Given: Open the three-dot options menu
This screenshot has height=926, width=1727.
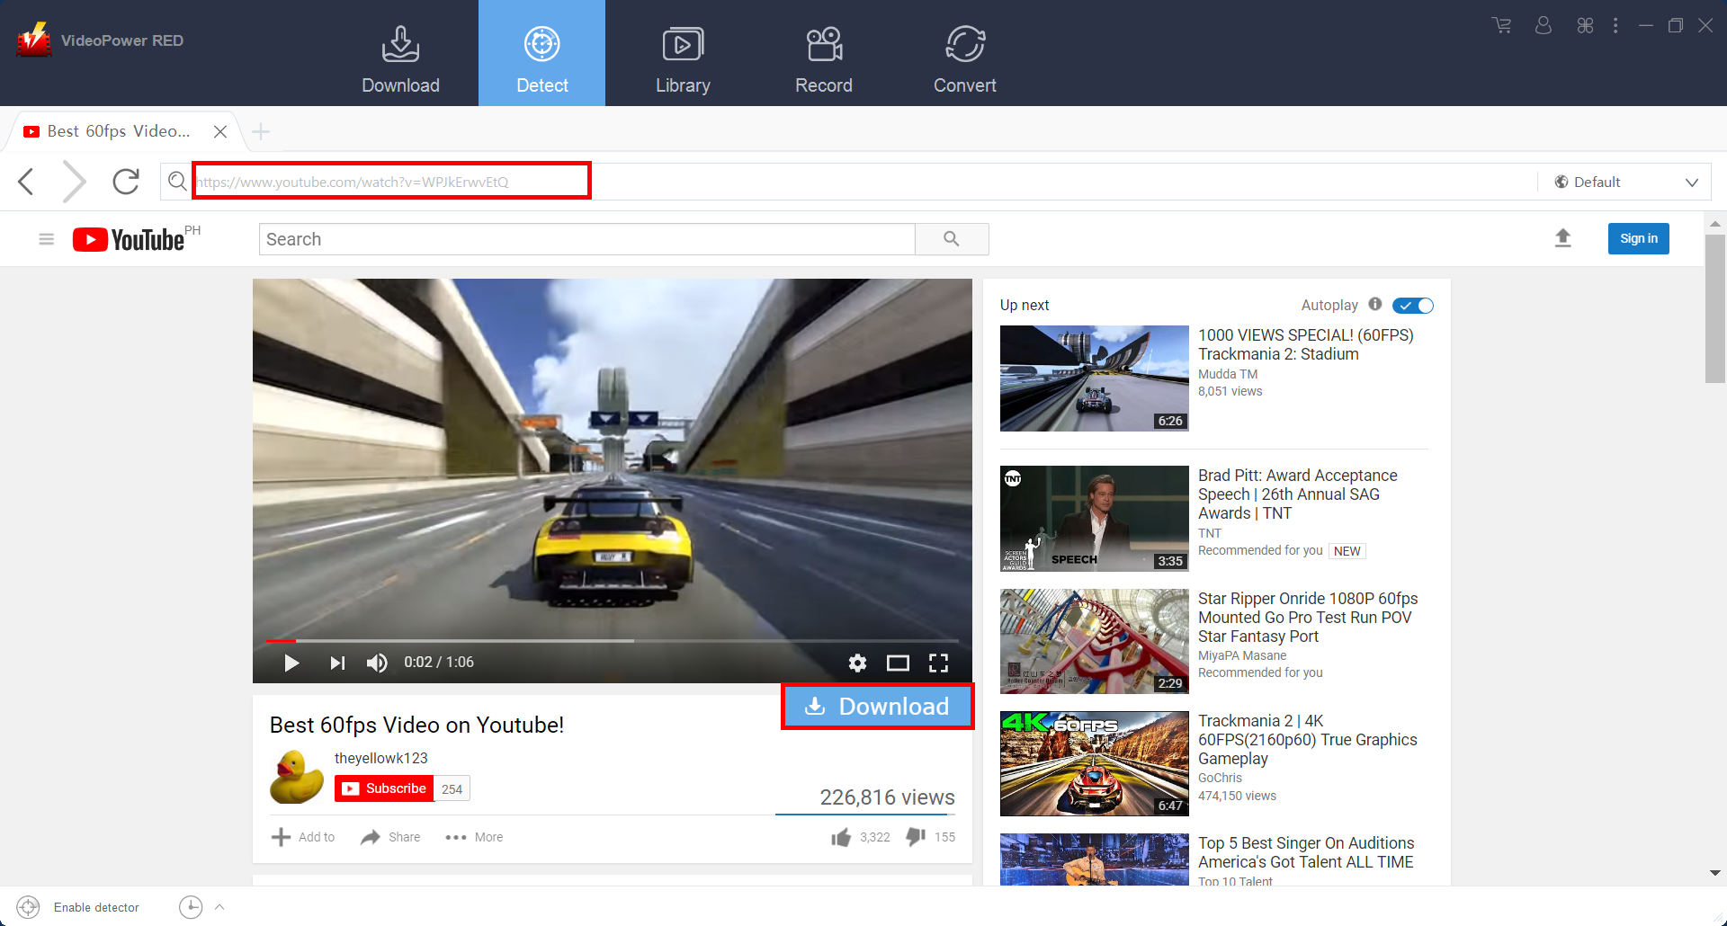Looking at the screenshot, I should pyautogui.click(x=1615, y=25).
